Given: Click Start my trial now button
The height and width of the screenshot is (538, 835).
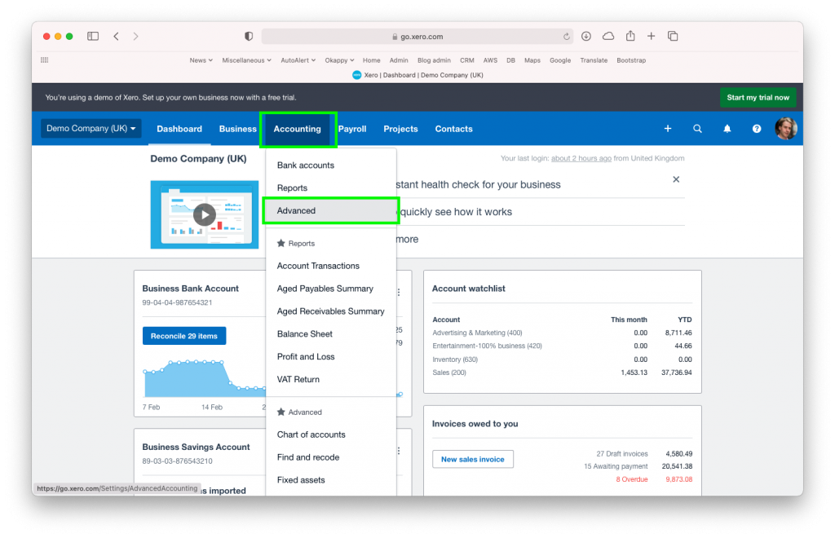Looking at the screenshot, I should click(x=758, y=97).
